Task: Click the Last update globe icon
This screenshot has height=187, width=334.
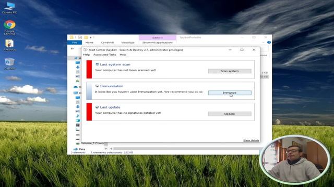Action: [97, 107]
